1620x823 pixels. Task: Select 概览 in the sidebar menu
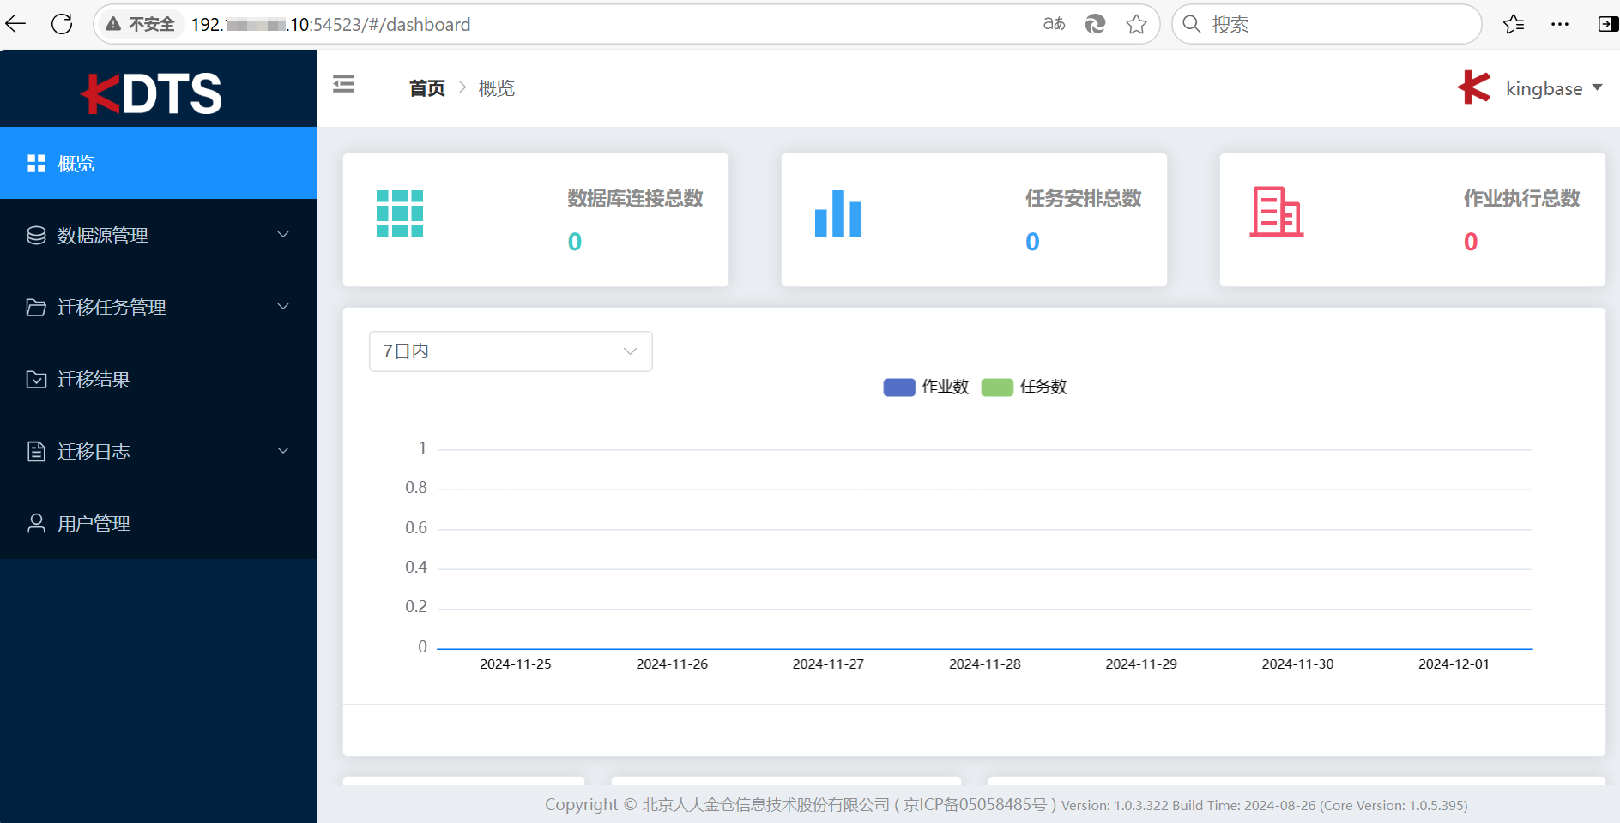click(x=158, y=164)
